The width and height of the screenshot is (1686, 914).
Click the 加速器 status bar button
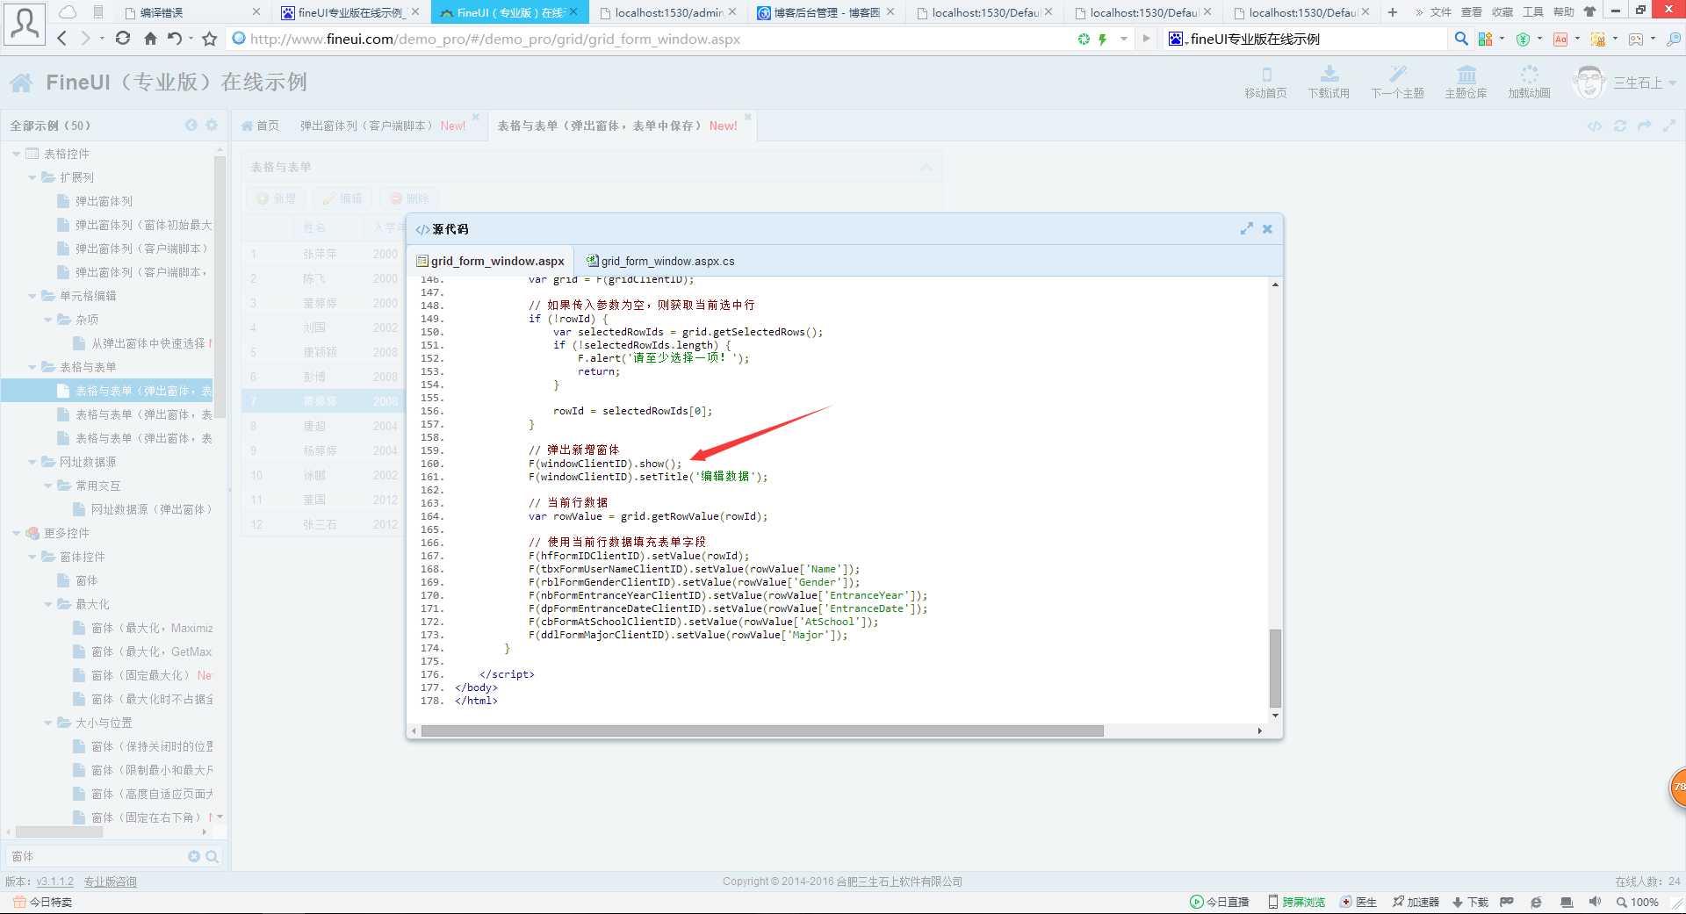[1416, 902]
